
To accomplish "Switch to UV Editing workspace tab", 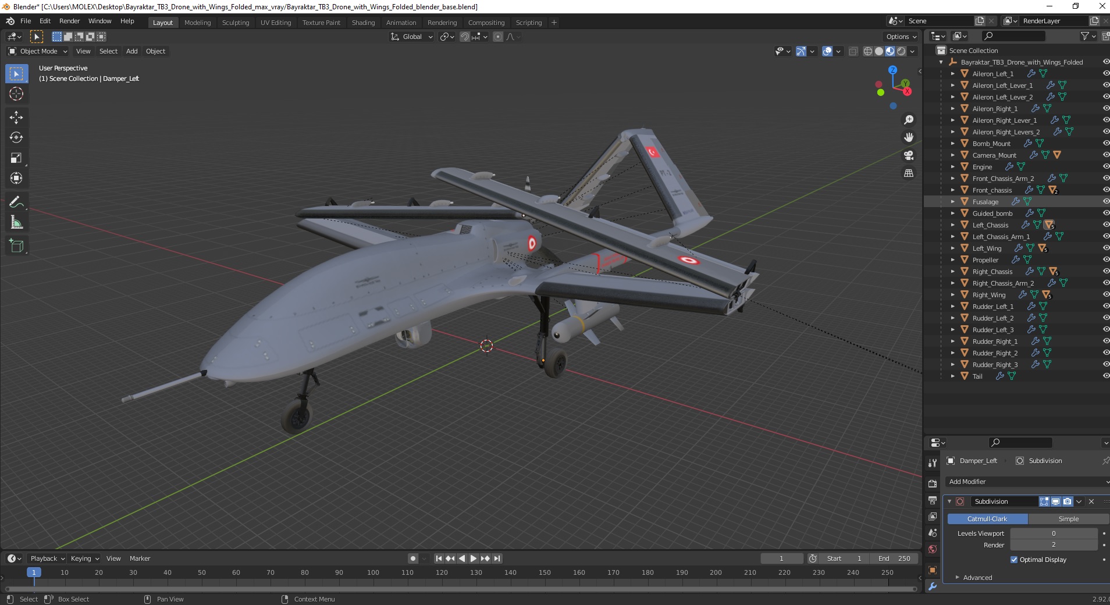I will [276, 23].
